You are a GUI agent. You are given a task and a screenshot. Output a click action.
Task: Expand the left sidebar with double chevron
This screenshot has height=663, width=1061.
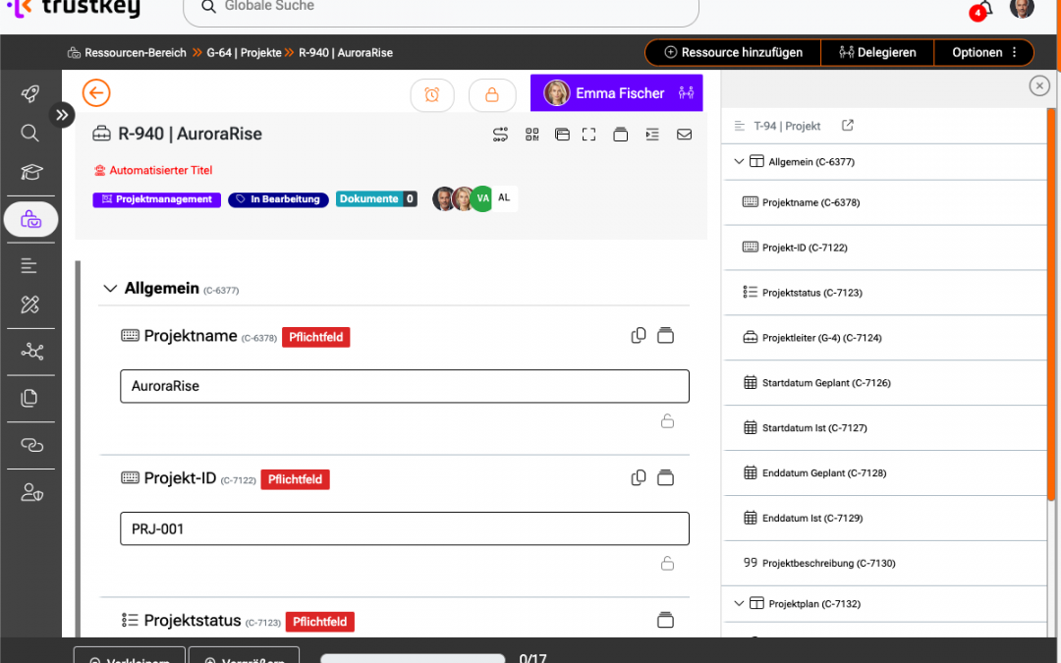pyautogui.click(x=62, y=115)
